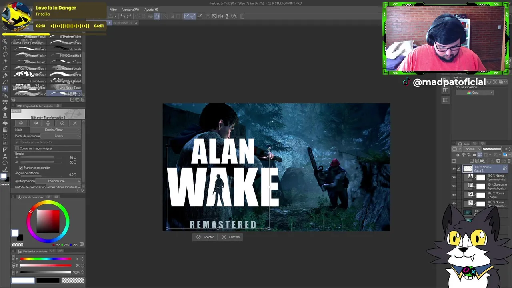Select the Eraser tool
This screenshot has height=288, width=512.
[5, 109]
